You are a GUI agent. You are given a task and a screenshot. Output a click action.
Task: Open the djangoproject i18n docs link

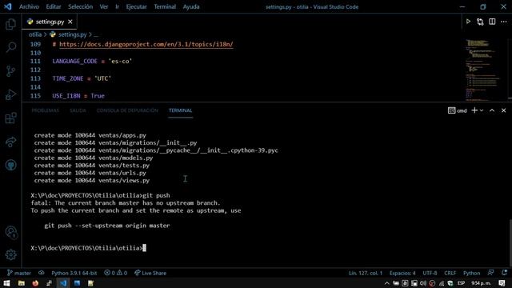tap(146, 44)
